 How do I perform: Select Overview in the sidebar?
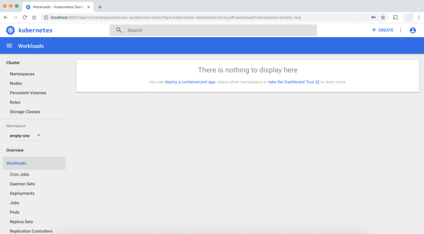click(x=15, y=150)
